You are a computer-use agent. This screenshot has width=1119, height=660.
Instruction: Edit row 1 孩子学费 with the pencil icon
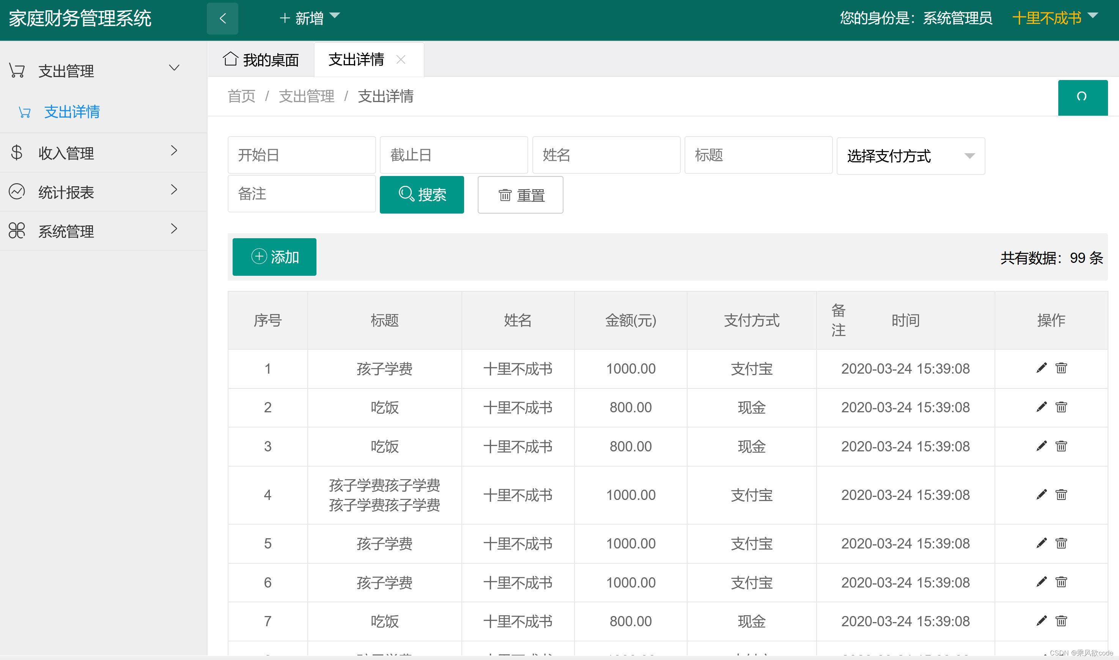tap(1041, 368)
